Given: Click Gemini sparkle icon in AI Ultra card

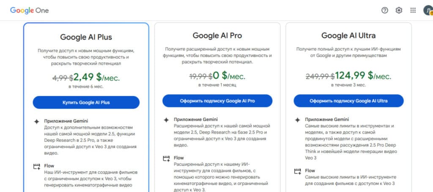Looking at the screenshot, I should 297,120.
